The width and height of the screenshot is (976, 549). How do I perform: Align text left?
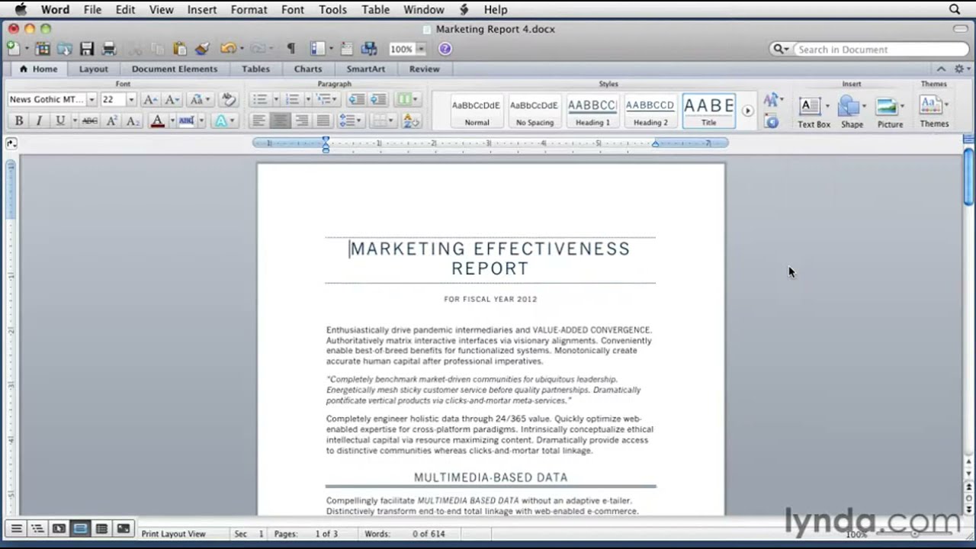point(259,120)
